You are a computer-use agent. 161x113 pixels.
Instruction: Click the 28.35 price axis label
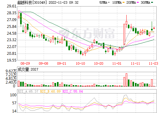coord(11,13)
